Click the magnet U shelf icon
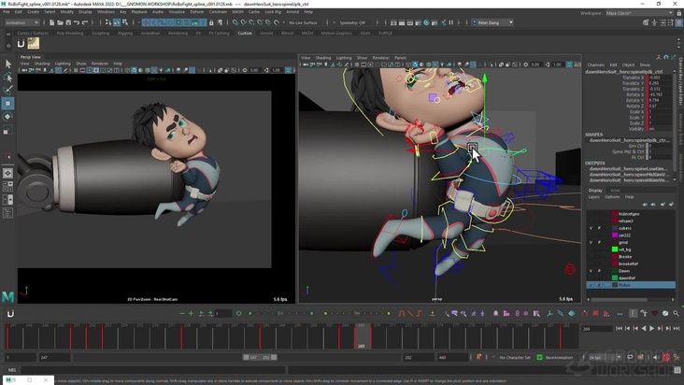This screenshot has height=385, width=684. tap(21, 43)
